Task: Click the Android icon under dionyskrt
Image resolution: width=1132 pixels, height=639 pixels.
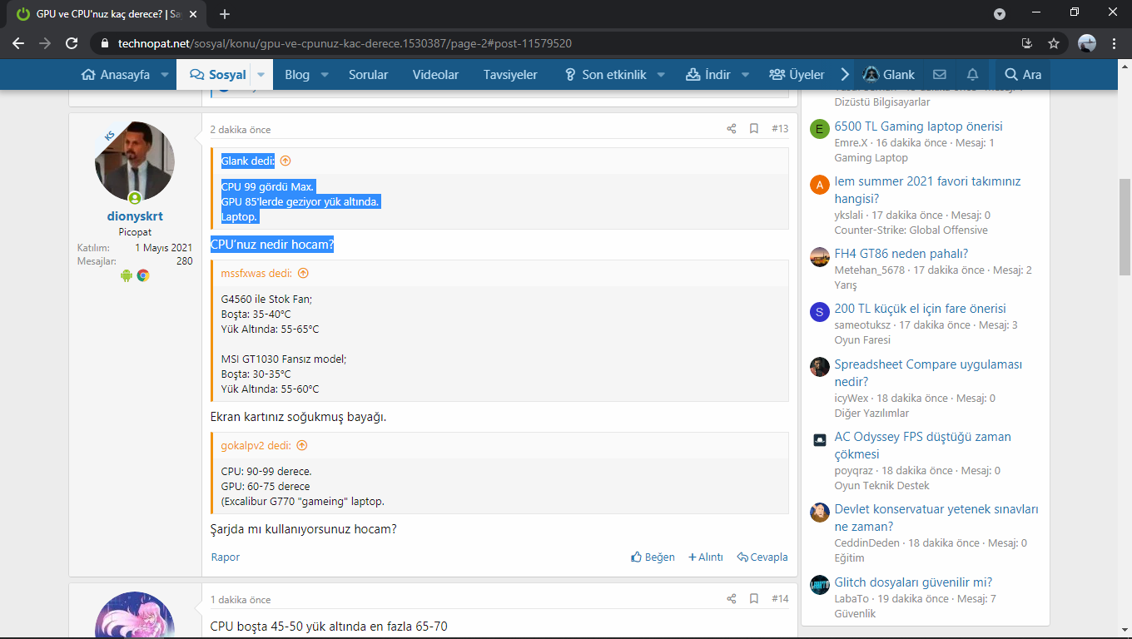Action: click(x=127, y=275)
